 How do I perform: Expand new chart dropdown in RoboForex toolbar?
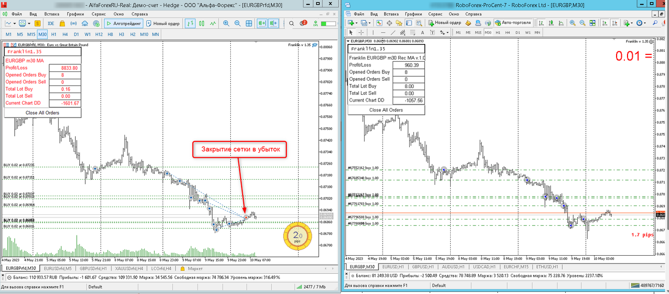356,23
